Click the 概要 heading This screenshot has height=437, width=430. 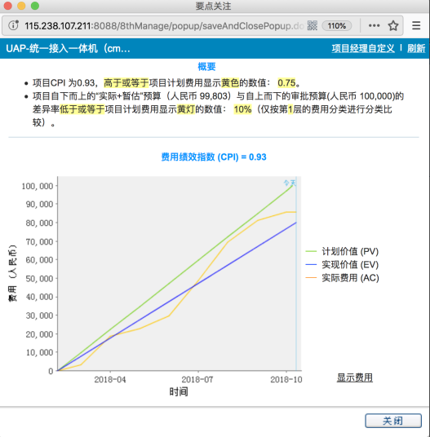pos(206,67)
